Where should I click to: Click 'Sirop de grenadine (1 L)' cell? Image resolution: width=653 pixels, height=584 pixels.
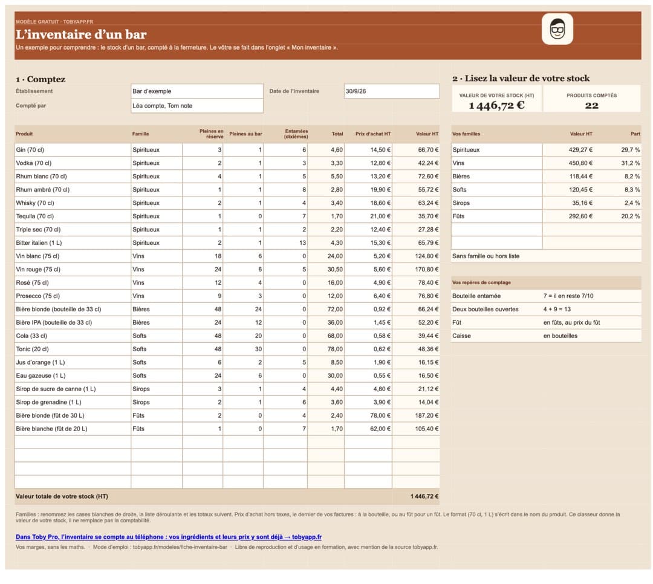tap(73, 403)
